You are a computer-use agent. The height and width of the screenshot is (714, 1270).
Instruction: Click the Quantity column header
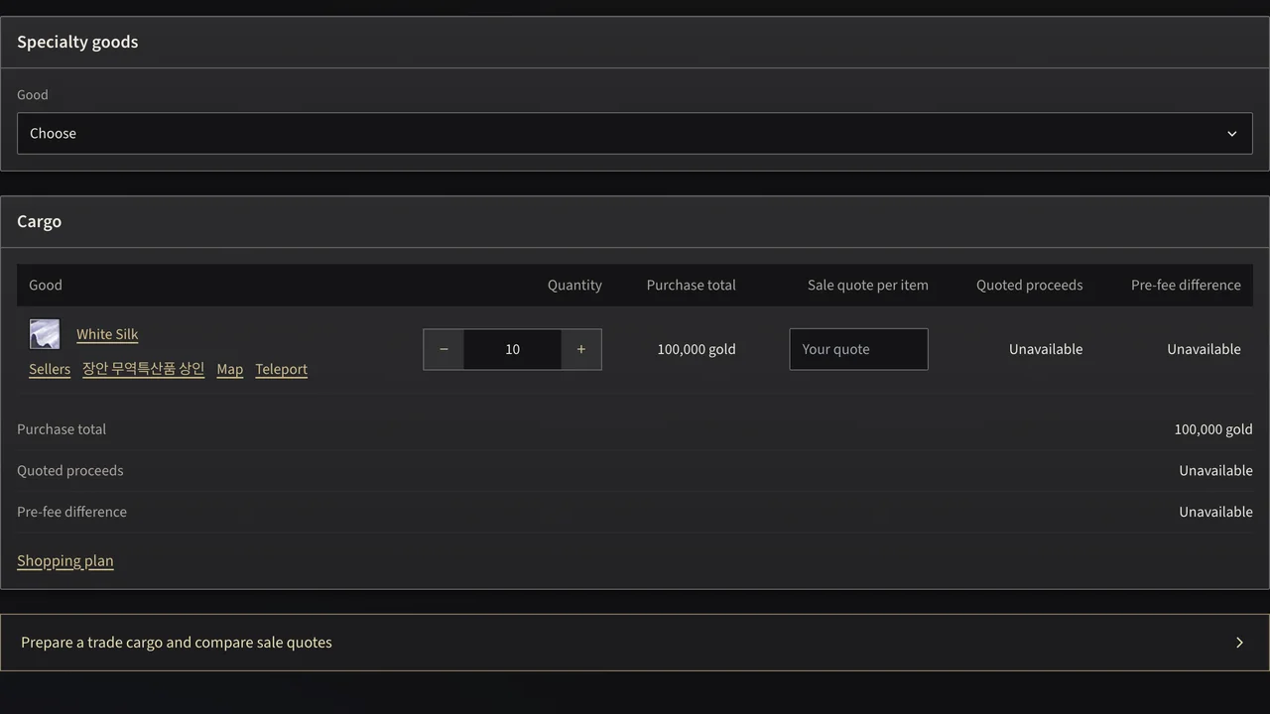click(574, 285)
